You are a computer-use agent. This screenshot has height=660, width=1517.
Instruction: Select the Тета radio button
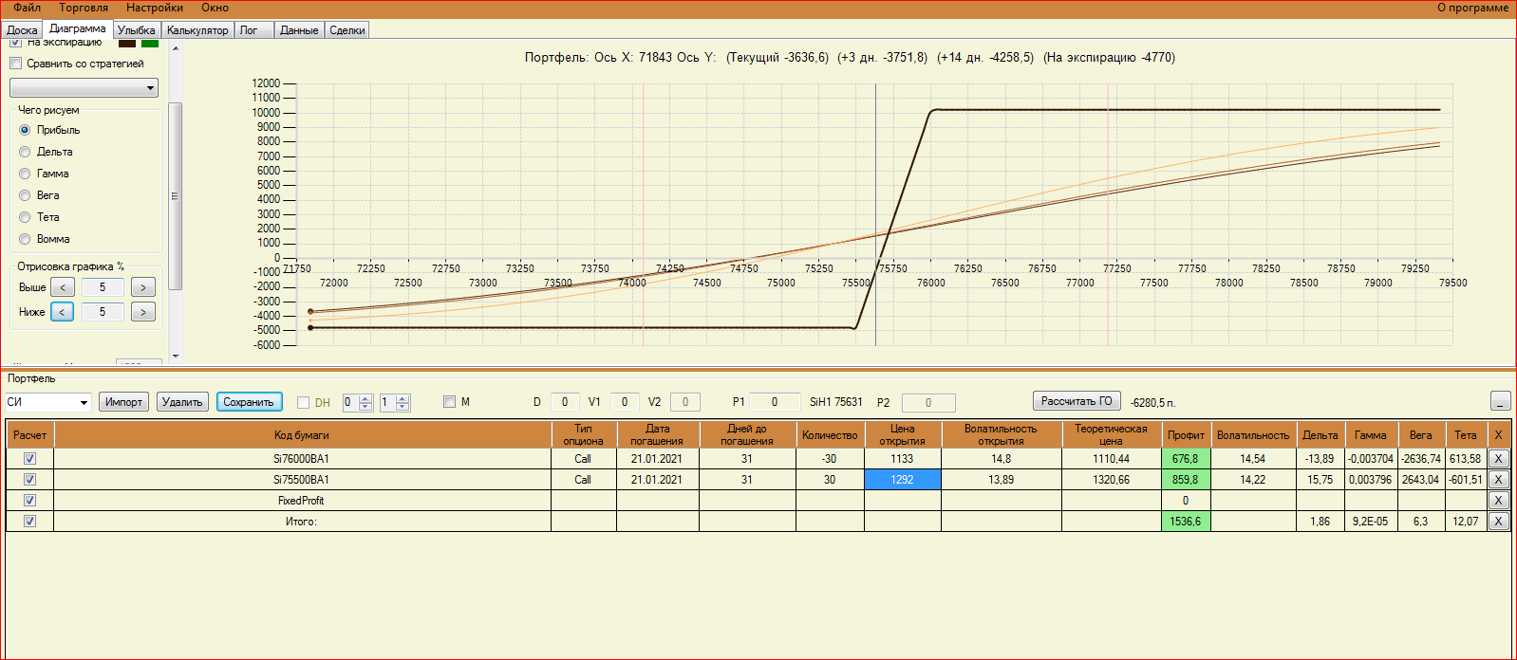tap(25, 217)
